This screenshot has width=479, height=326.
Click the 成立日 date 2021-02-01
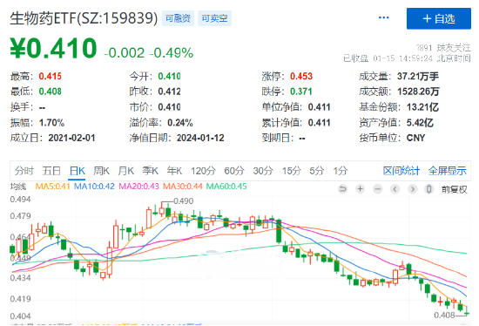point(71,138)
